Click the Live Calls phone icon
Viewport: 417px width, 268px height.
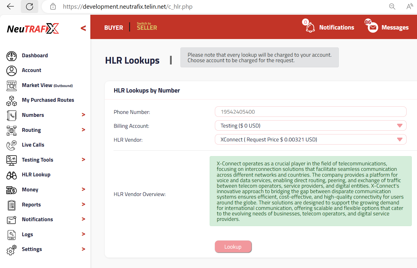pos(12,145)
